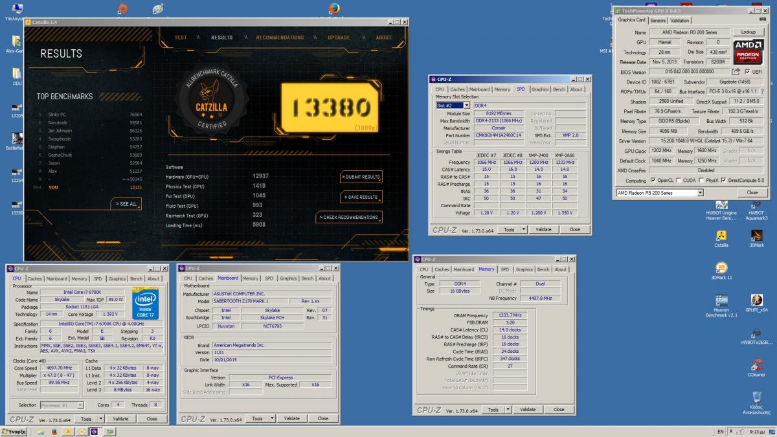Open the Catzilla desktop shortcut icon
Viewport: 777px width, 437px height.
(x=721, y=235)
